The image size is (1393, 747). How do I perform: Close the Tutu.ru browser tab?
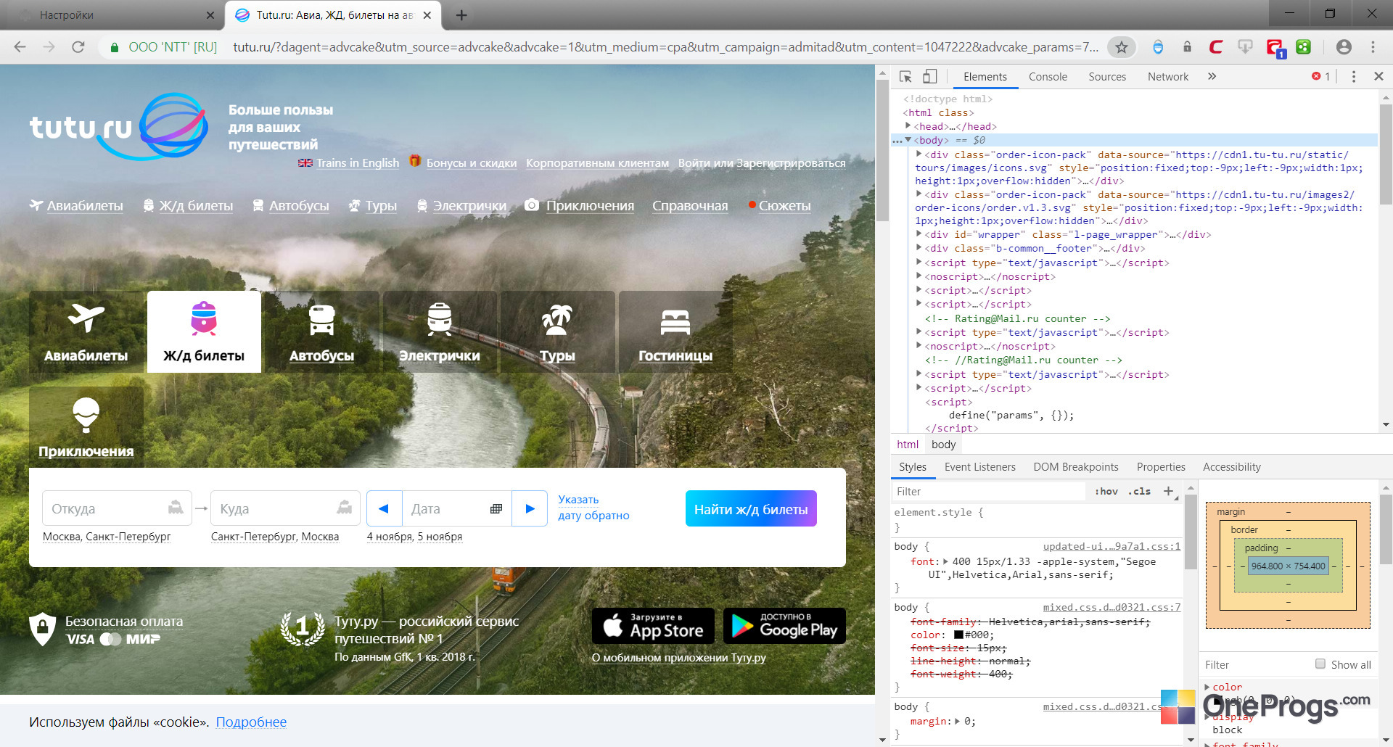click(427, 15)
